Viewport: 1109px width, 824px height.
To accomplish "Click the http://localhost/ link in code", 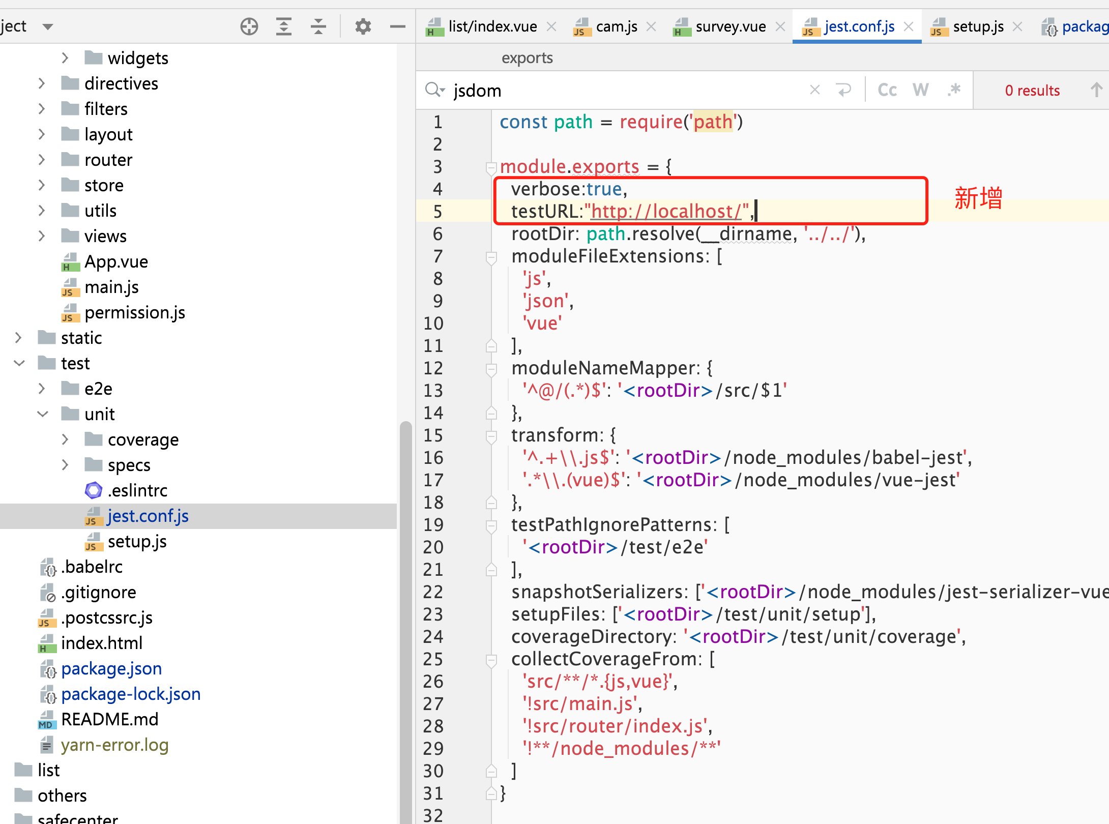I will click(x=666, y=211).
